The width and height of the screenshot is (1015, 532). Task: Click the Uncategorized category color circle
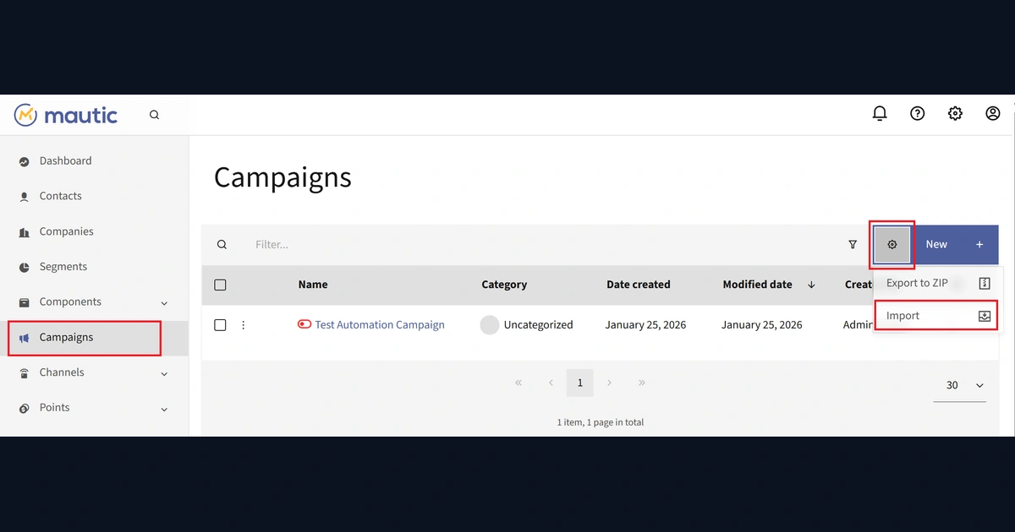point(490,325)
